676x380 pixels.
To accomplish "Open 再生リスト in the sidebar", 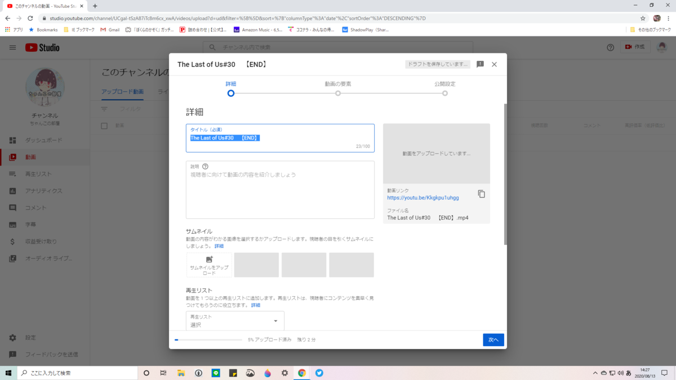I will (x=45, y=174).
